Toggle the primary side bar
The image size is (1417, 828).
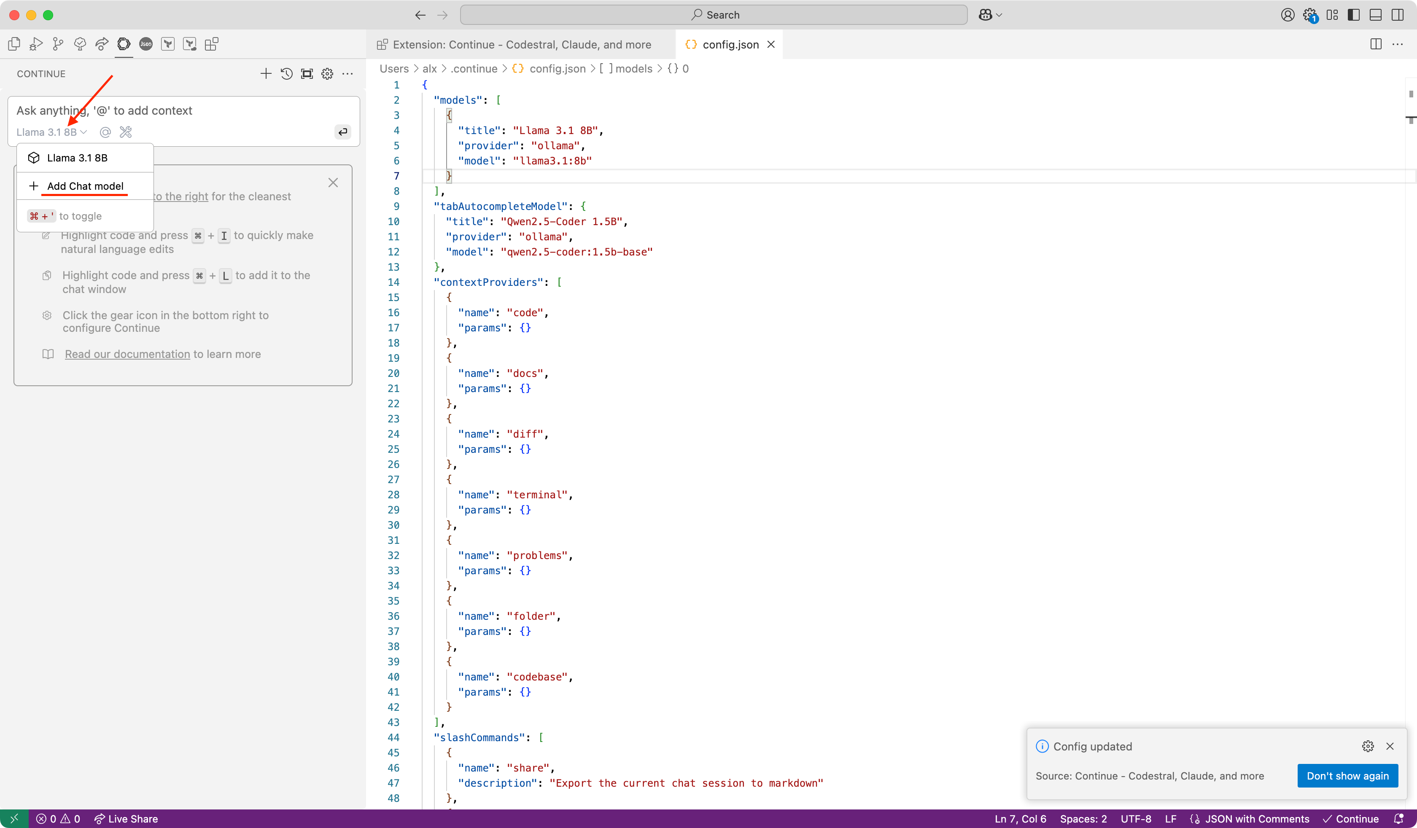1354,15
